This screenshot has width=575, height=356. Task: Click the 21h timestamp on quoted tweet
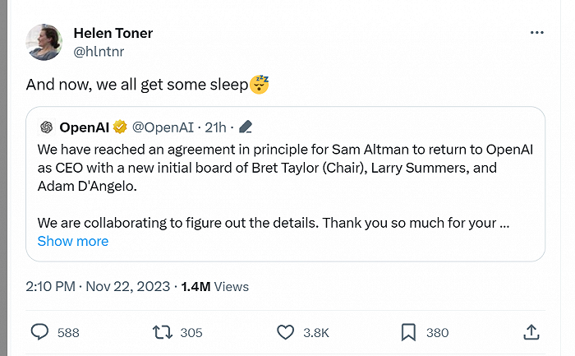[215, 127]
